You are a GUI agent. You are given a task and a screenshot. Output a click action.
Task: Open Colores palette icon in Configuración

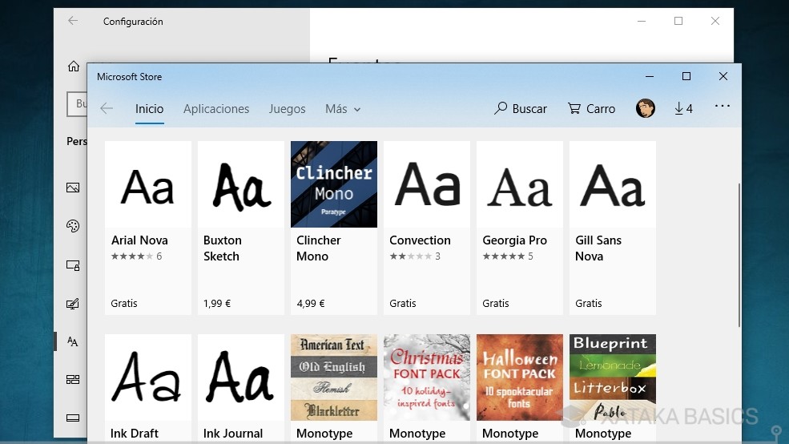(x=73, y=226)
